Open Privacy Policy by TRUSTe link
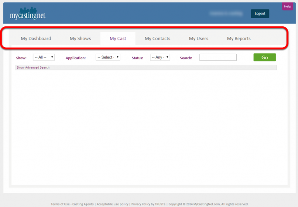298x207 pixels. 148,204
